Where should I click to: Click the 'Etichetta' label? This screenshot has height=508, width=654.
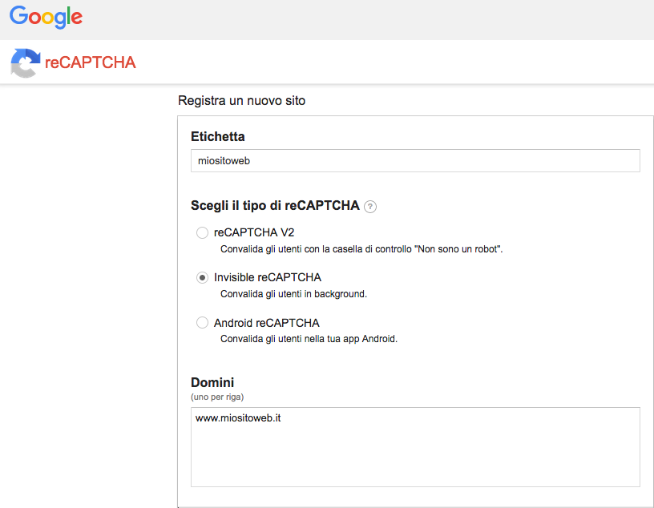(x=218, y=136)
